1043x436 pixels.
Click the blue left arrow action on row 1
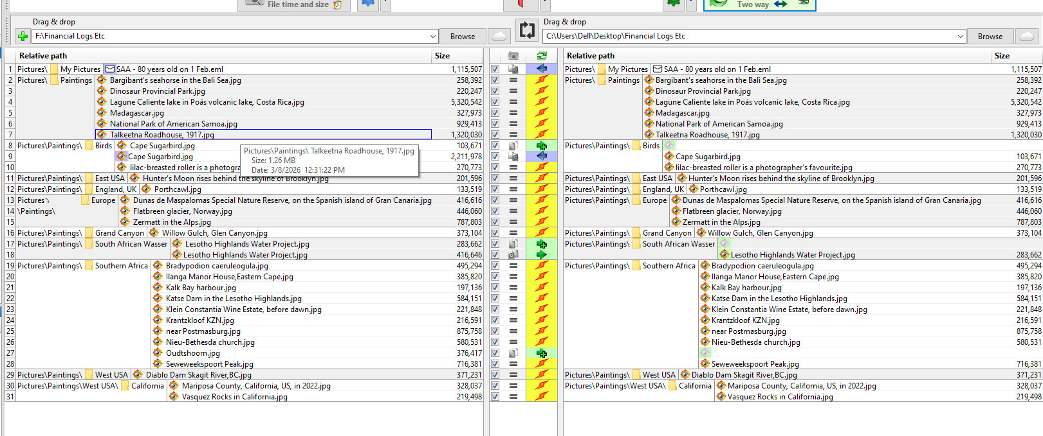tap(542, 69)
